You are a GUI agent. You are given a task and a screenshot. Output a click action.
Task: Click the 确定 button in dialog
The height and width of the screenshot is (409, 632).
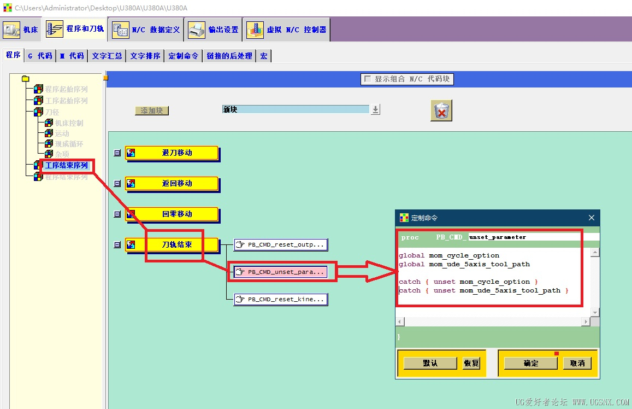coord(531,363)
